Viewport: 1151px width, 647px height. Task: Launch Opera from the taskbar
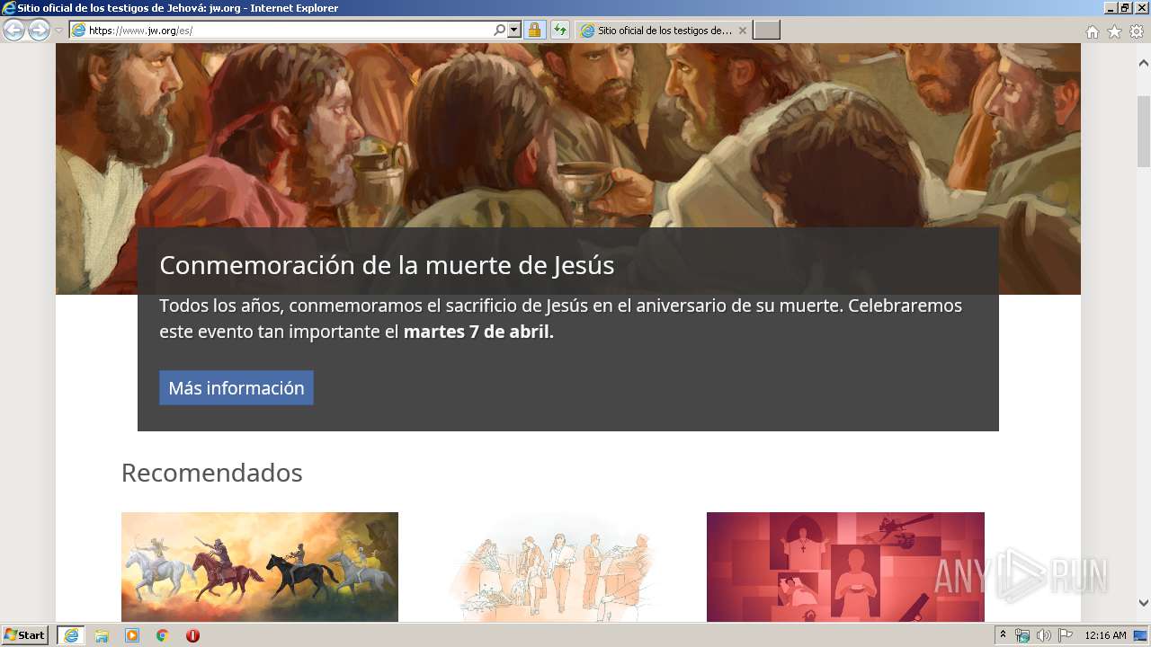coord(192,635)
